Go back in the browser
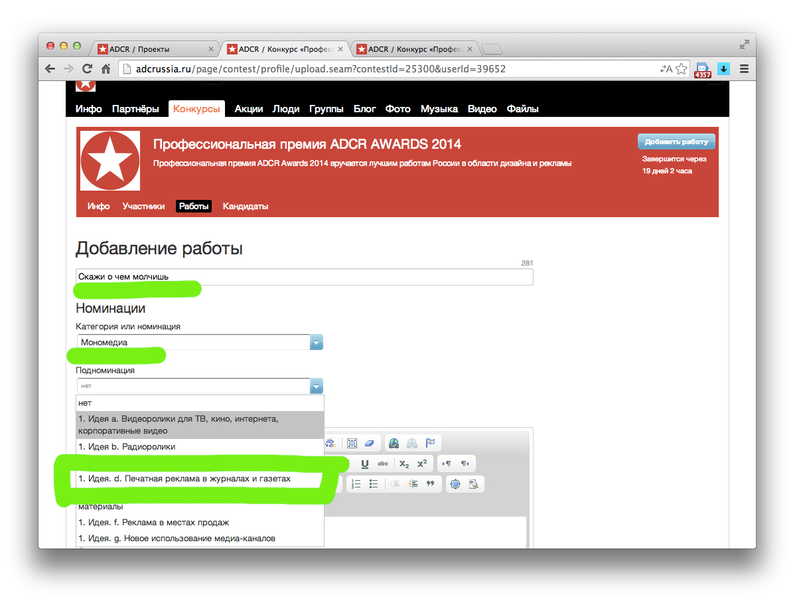Image resolution: width=807 pixels, height=601 pixels. [x=50, y=68]
